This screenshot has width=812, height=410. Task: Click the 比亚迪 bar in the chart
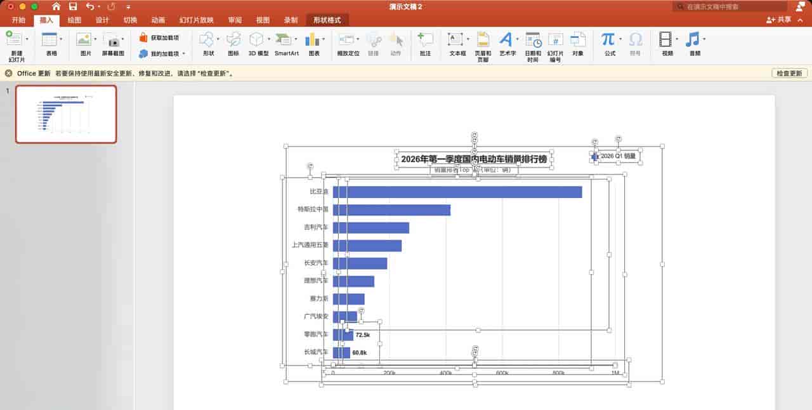457,192
